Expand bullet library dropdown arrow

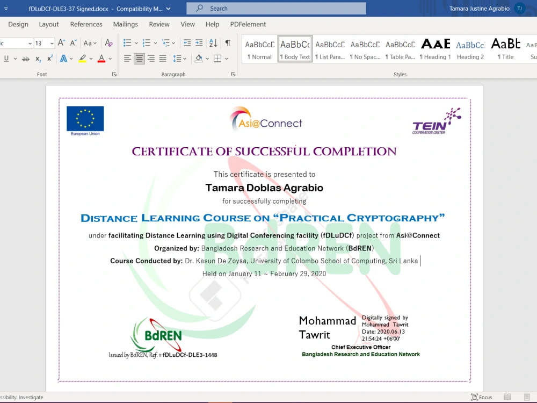[136, 43]
